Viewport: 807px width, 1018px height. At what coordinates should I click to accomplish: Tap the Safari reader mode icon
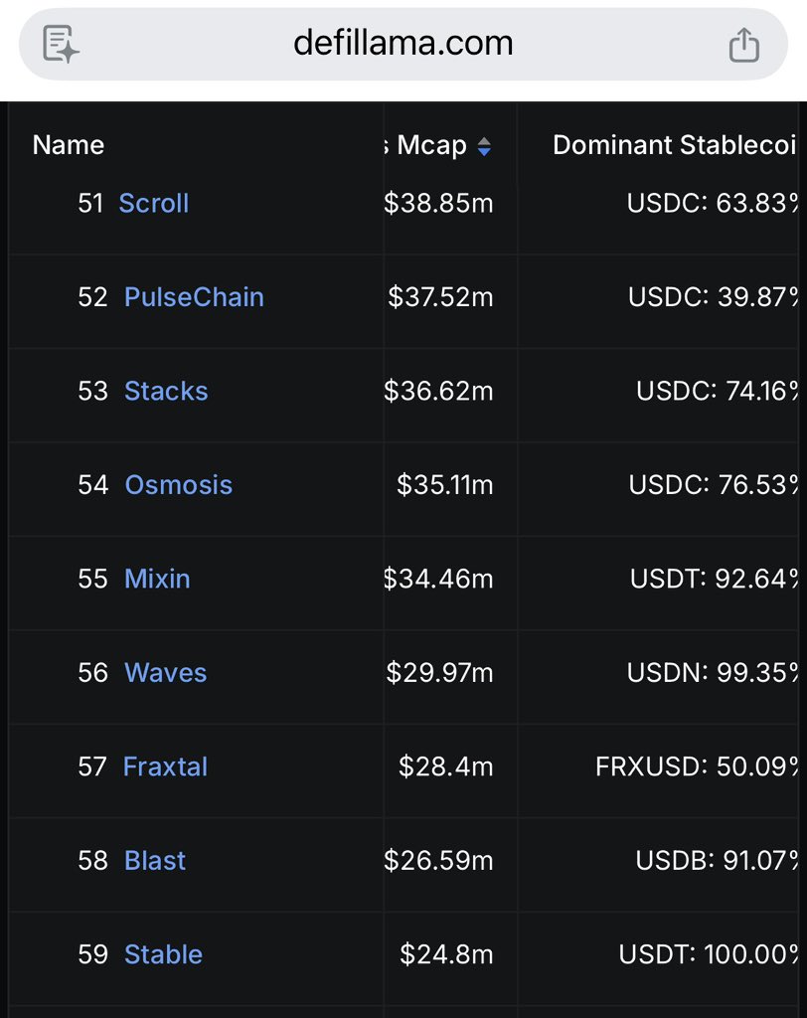[61, 44]
